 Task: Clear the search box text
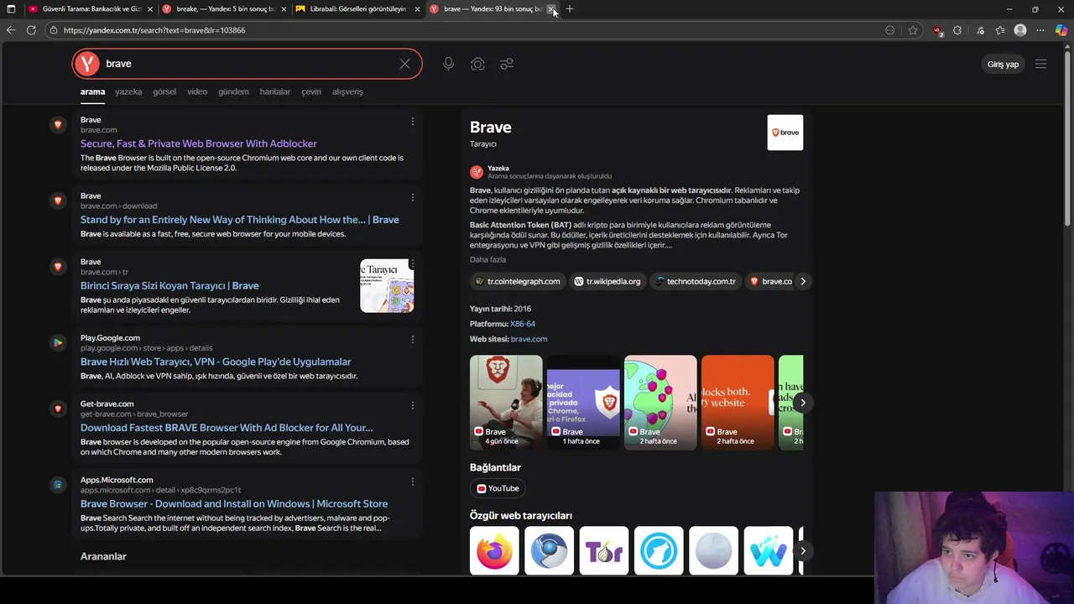coord(404,64)
